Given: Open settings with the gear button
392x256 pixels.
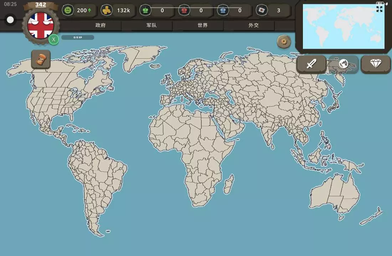Looking at the screenshot, I should [x=284, y=42].
